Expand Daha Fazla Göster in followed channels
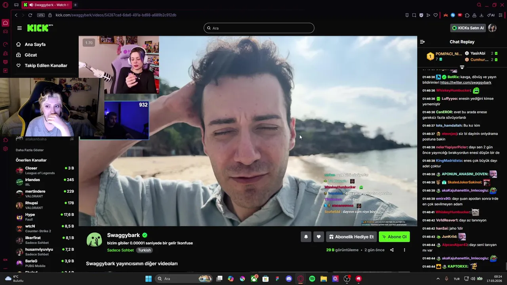The height and width of the screenshot is (285, 507). 30,150
